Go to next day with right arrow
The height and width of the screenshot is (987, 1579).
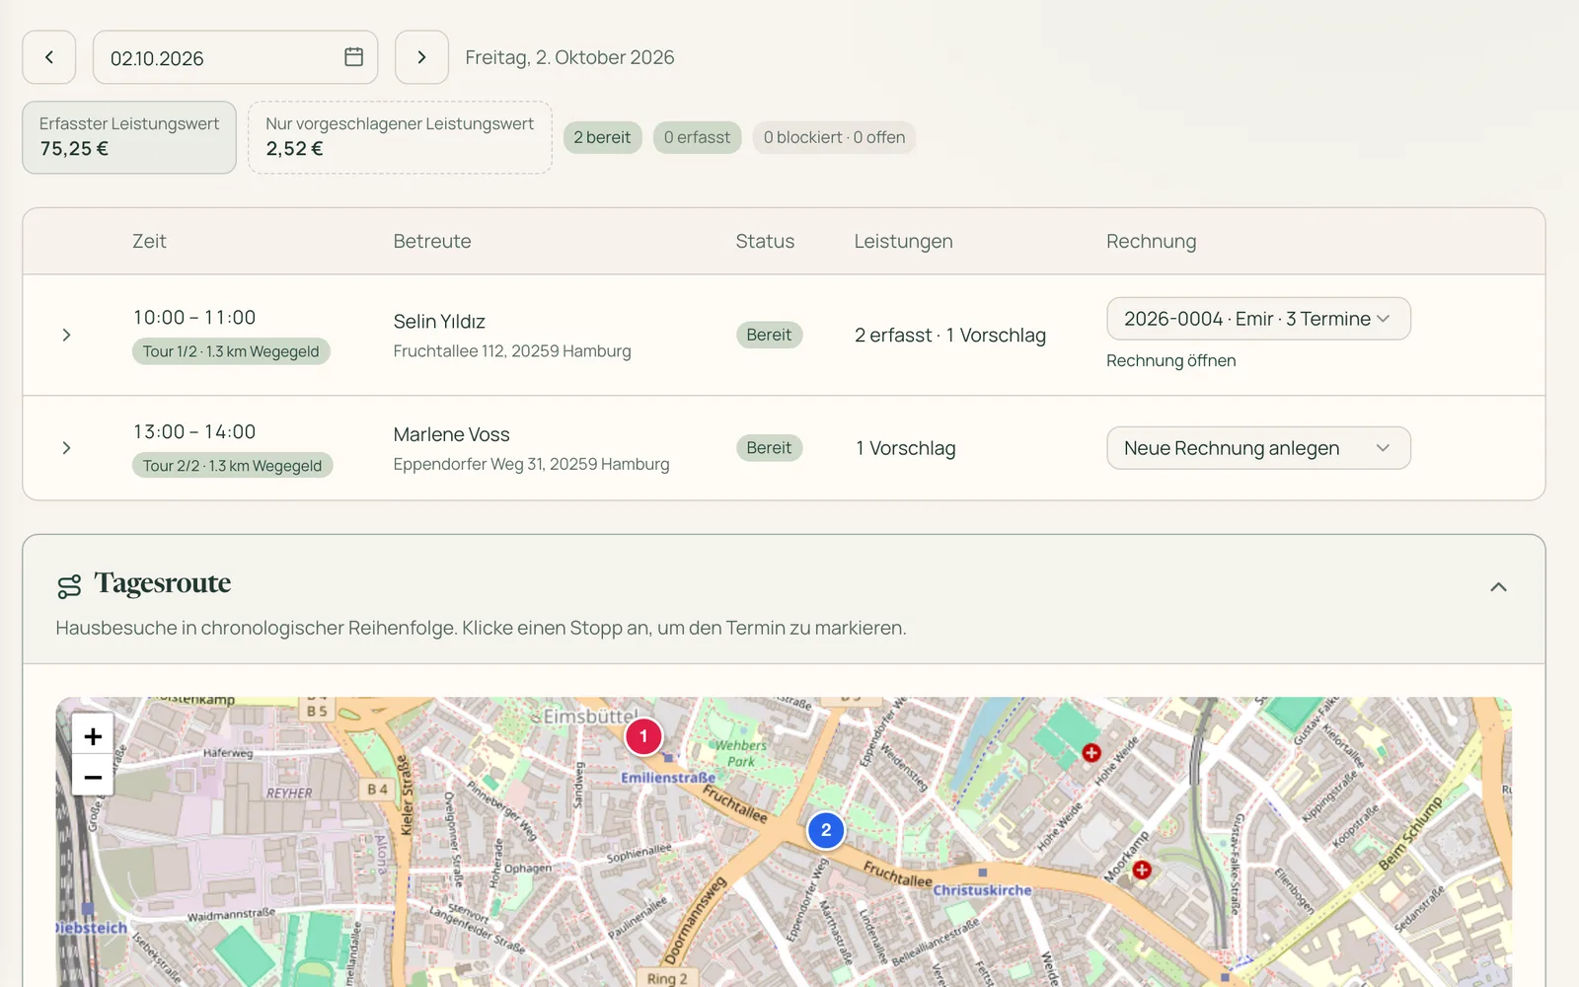(421, 57)
